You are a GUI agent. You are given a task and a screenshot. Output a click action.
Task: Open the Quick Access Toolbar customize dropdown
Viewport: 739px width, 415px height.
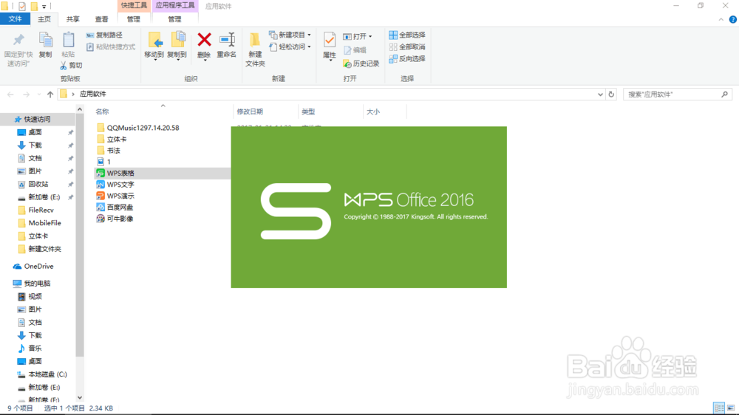pos(44,7)
